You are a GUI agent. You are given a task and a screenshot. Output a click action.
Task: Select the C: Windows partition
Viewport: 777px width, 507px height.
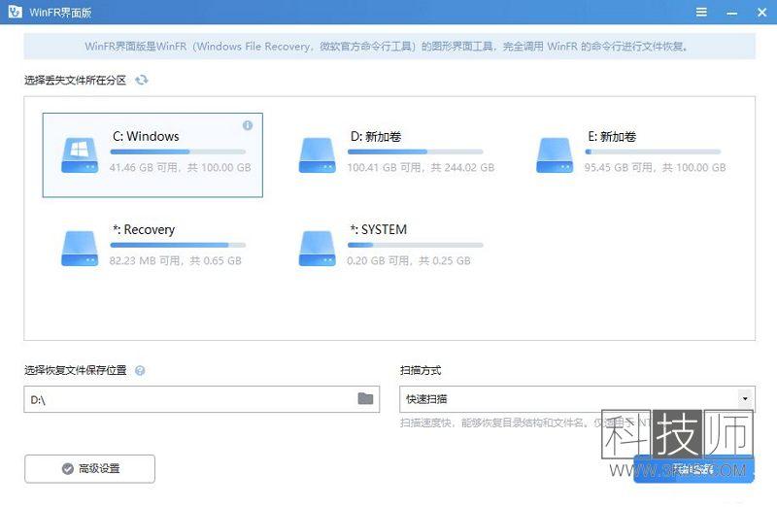pyautogui.click(x=152, y=155)
